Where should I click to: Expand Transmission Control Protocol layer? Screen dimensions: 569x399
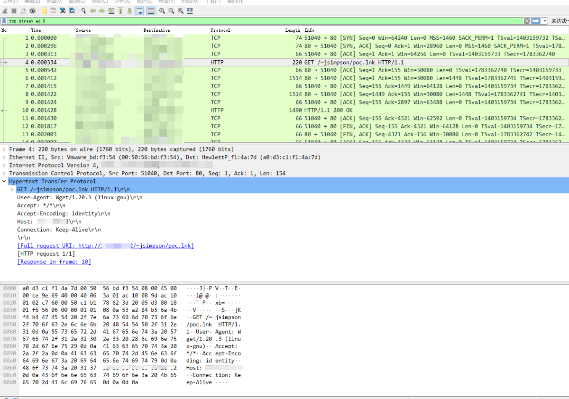[x=4, y=174]
